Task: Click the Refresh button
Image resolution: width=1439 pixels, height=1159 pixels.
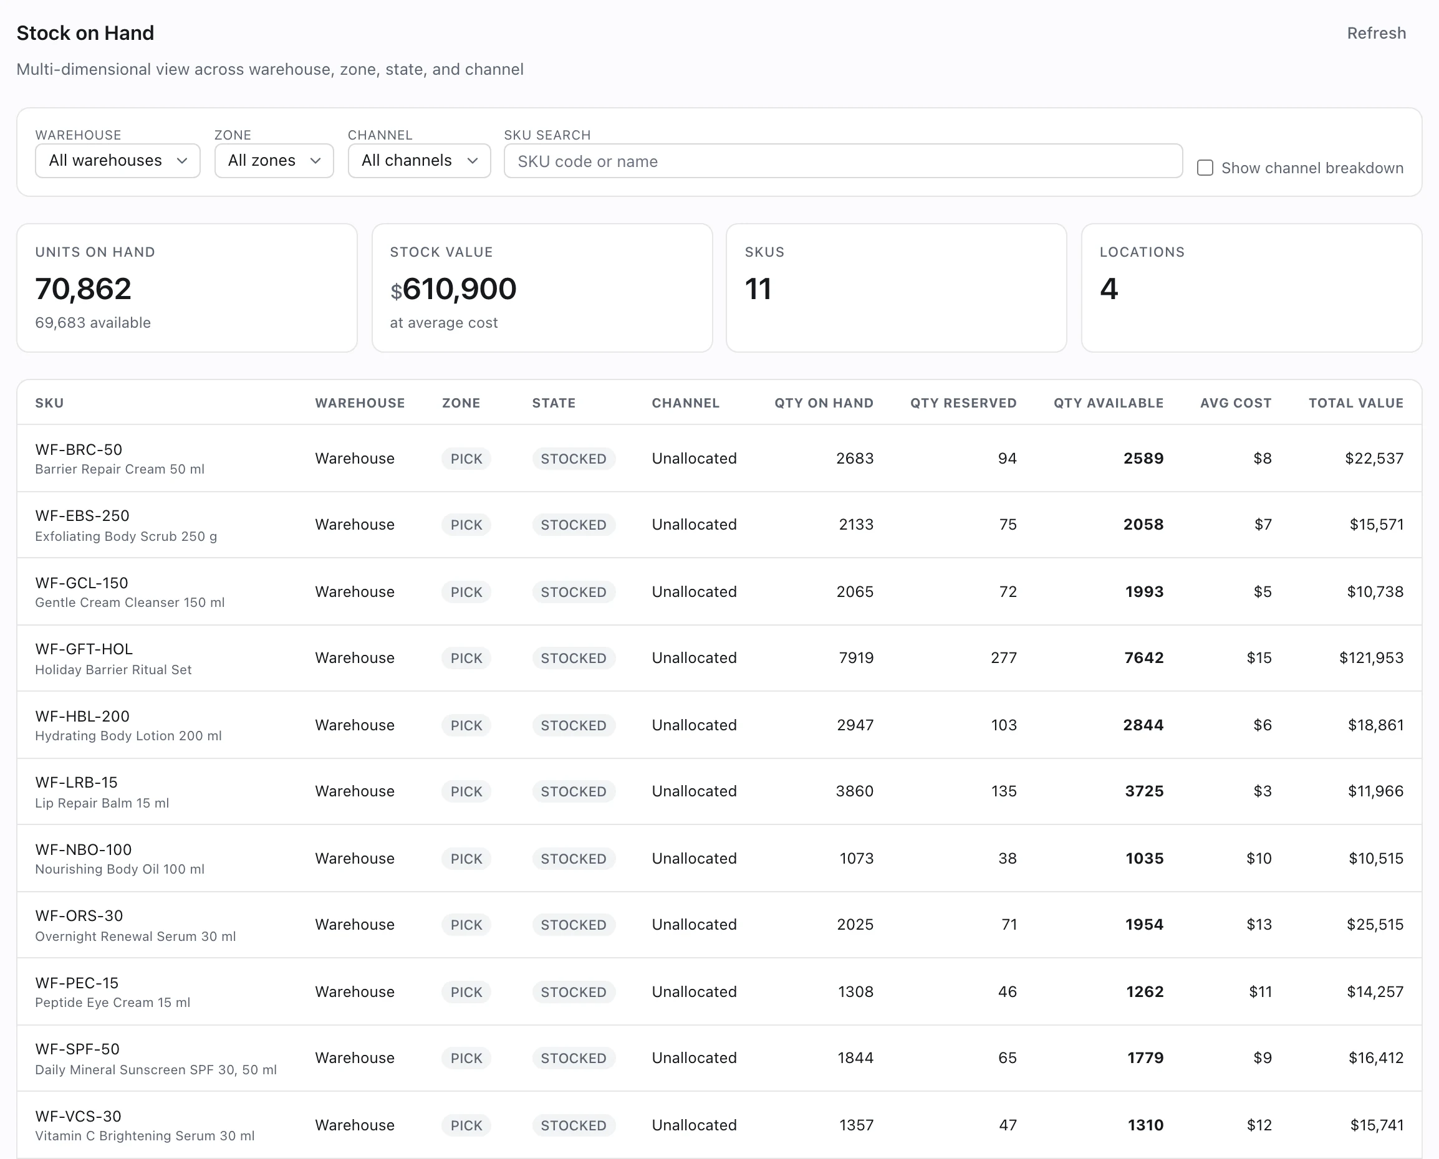Action: point(1376,32)
